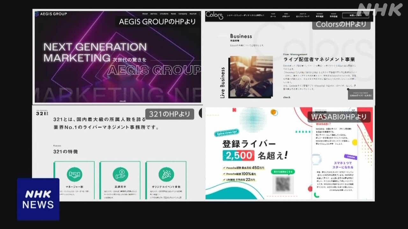This screenshot has width=408, height=229.
Task: Select News in AEGIS navigation
Action: tap(173, 14)
